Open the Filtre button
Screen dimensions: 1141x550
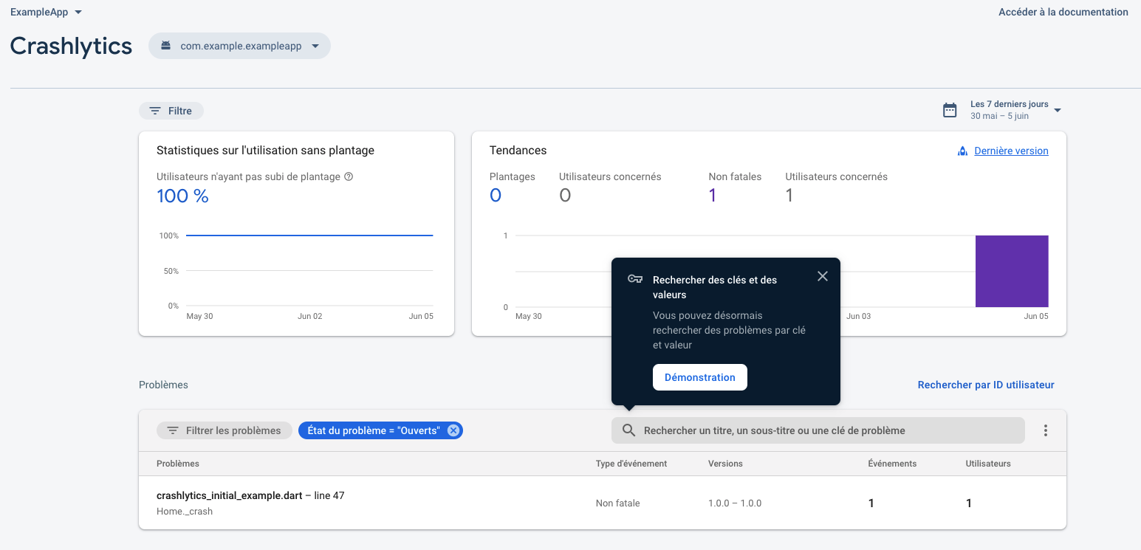[x=171, y=111]
